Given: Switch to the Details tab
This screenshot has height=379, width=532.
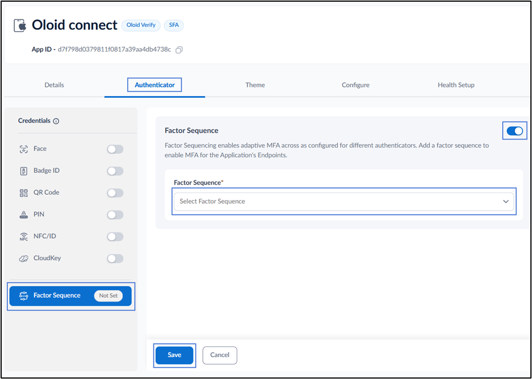Looking at the screenshot, I should tap(55, 85).
